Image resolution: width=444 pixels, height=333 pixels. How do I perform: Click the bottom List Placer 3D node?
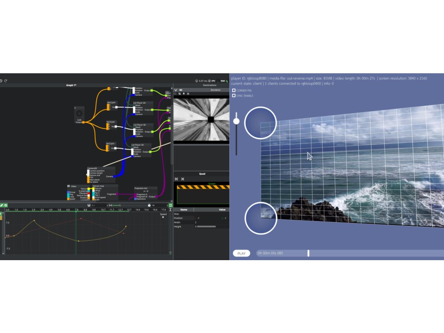141,150
